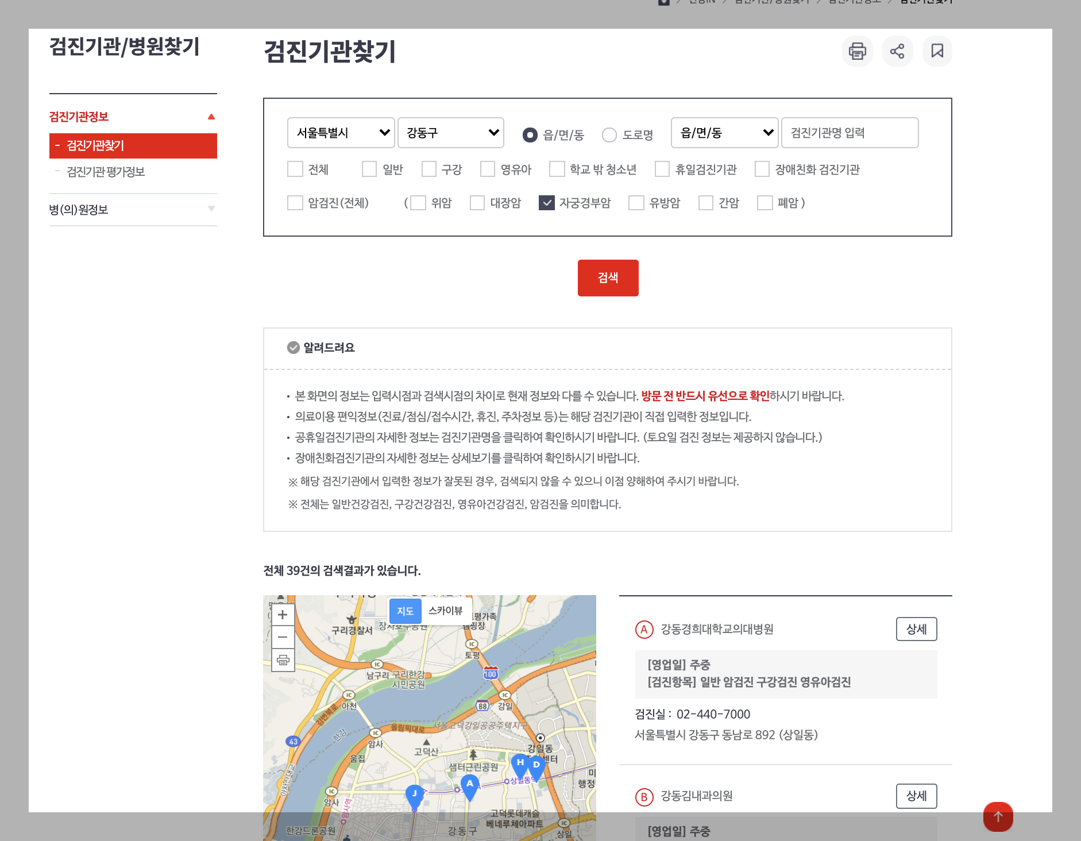
Task: Zoom in the map with the plus
Action: 283,615
